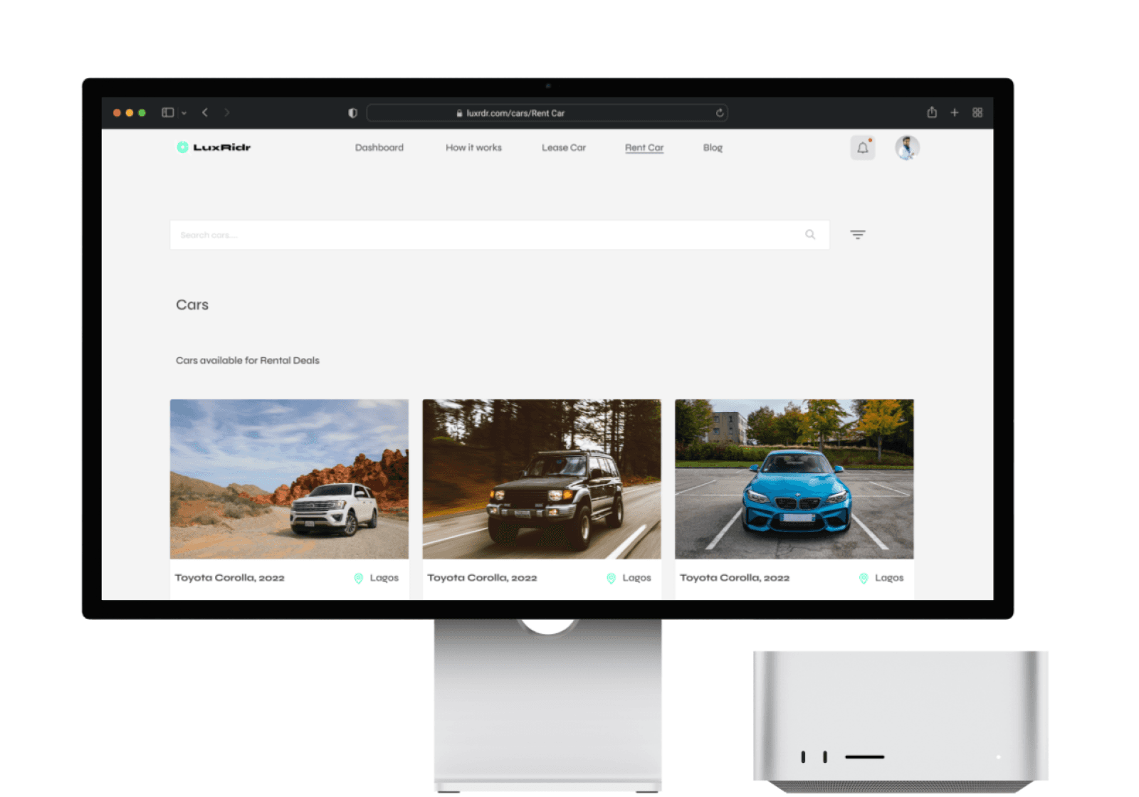Viewport: 1139px width, 797px height.
Task: Open the blue BMW car thumbnail
Action: (794, 479)
